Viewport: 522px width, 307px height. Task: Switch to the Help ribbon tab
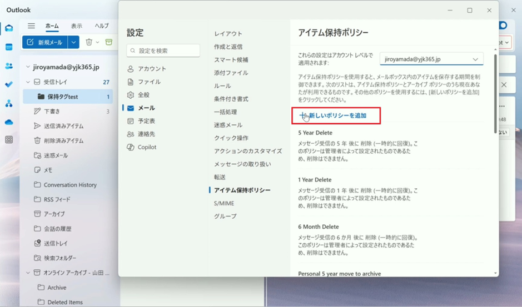(x=102, y=26)
